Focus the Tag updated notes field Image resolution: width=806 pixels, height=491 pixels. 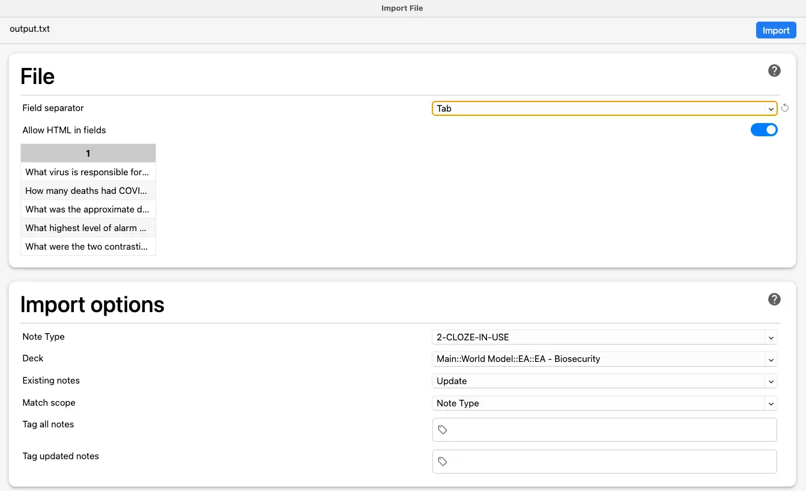point(611,462)
